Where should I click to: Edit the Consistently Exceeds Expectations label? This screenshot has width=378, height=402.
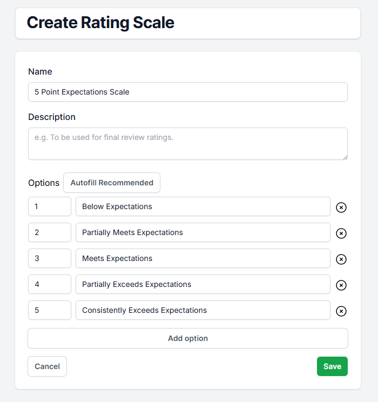coord(202,310)
